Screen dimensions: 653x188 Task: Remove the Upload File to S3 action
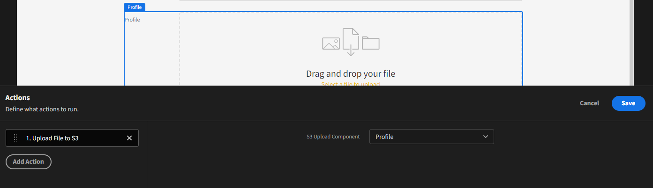[x=129, y=138]
